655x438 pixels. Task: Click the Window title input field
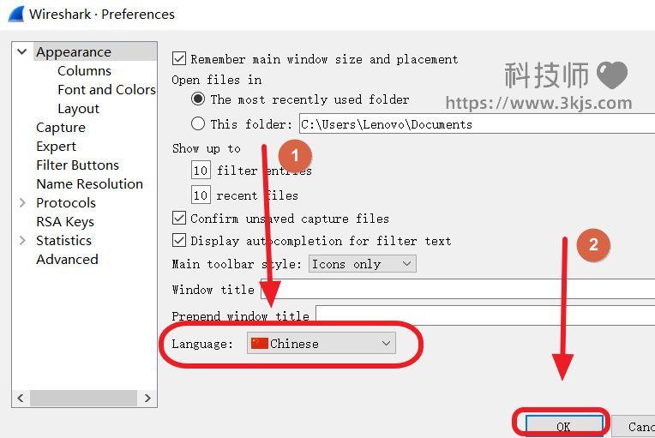pyautogui.click(x=454, y=290)
